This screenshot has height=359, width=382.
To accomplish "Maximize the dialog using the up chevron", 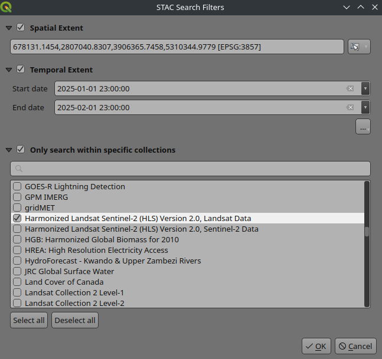I will pyautogui.click(x=361, y=7).
